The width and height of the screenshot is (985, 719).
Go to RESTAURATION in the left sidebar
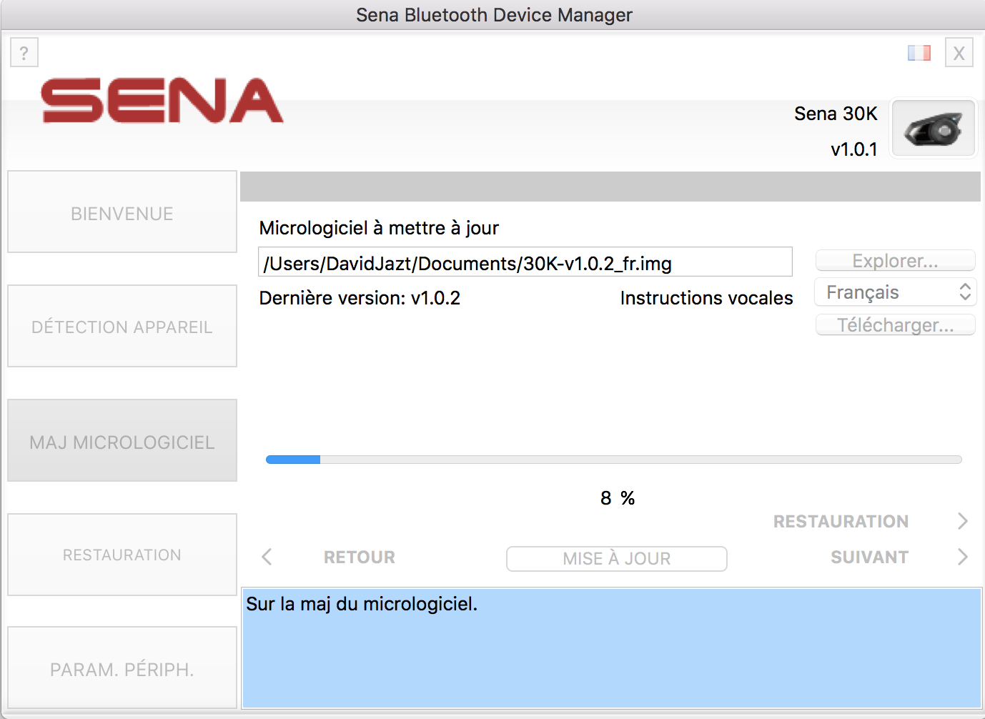(122, 555)
